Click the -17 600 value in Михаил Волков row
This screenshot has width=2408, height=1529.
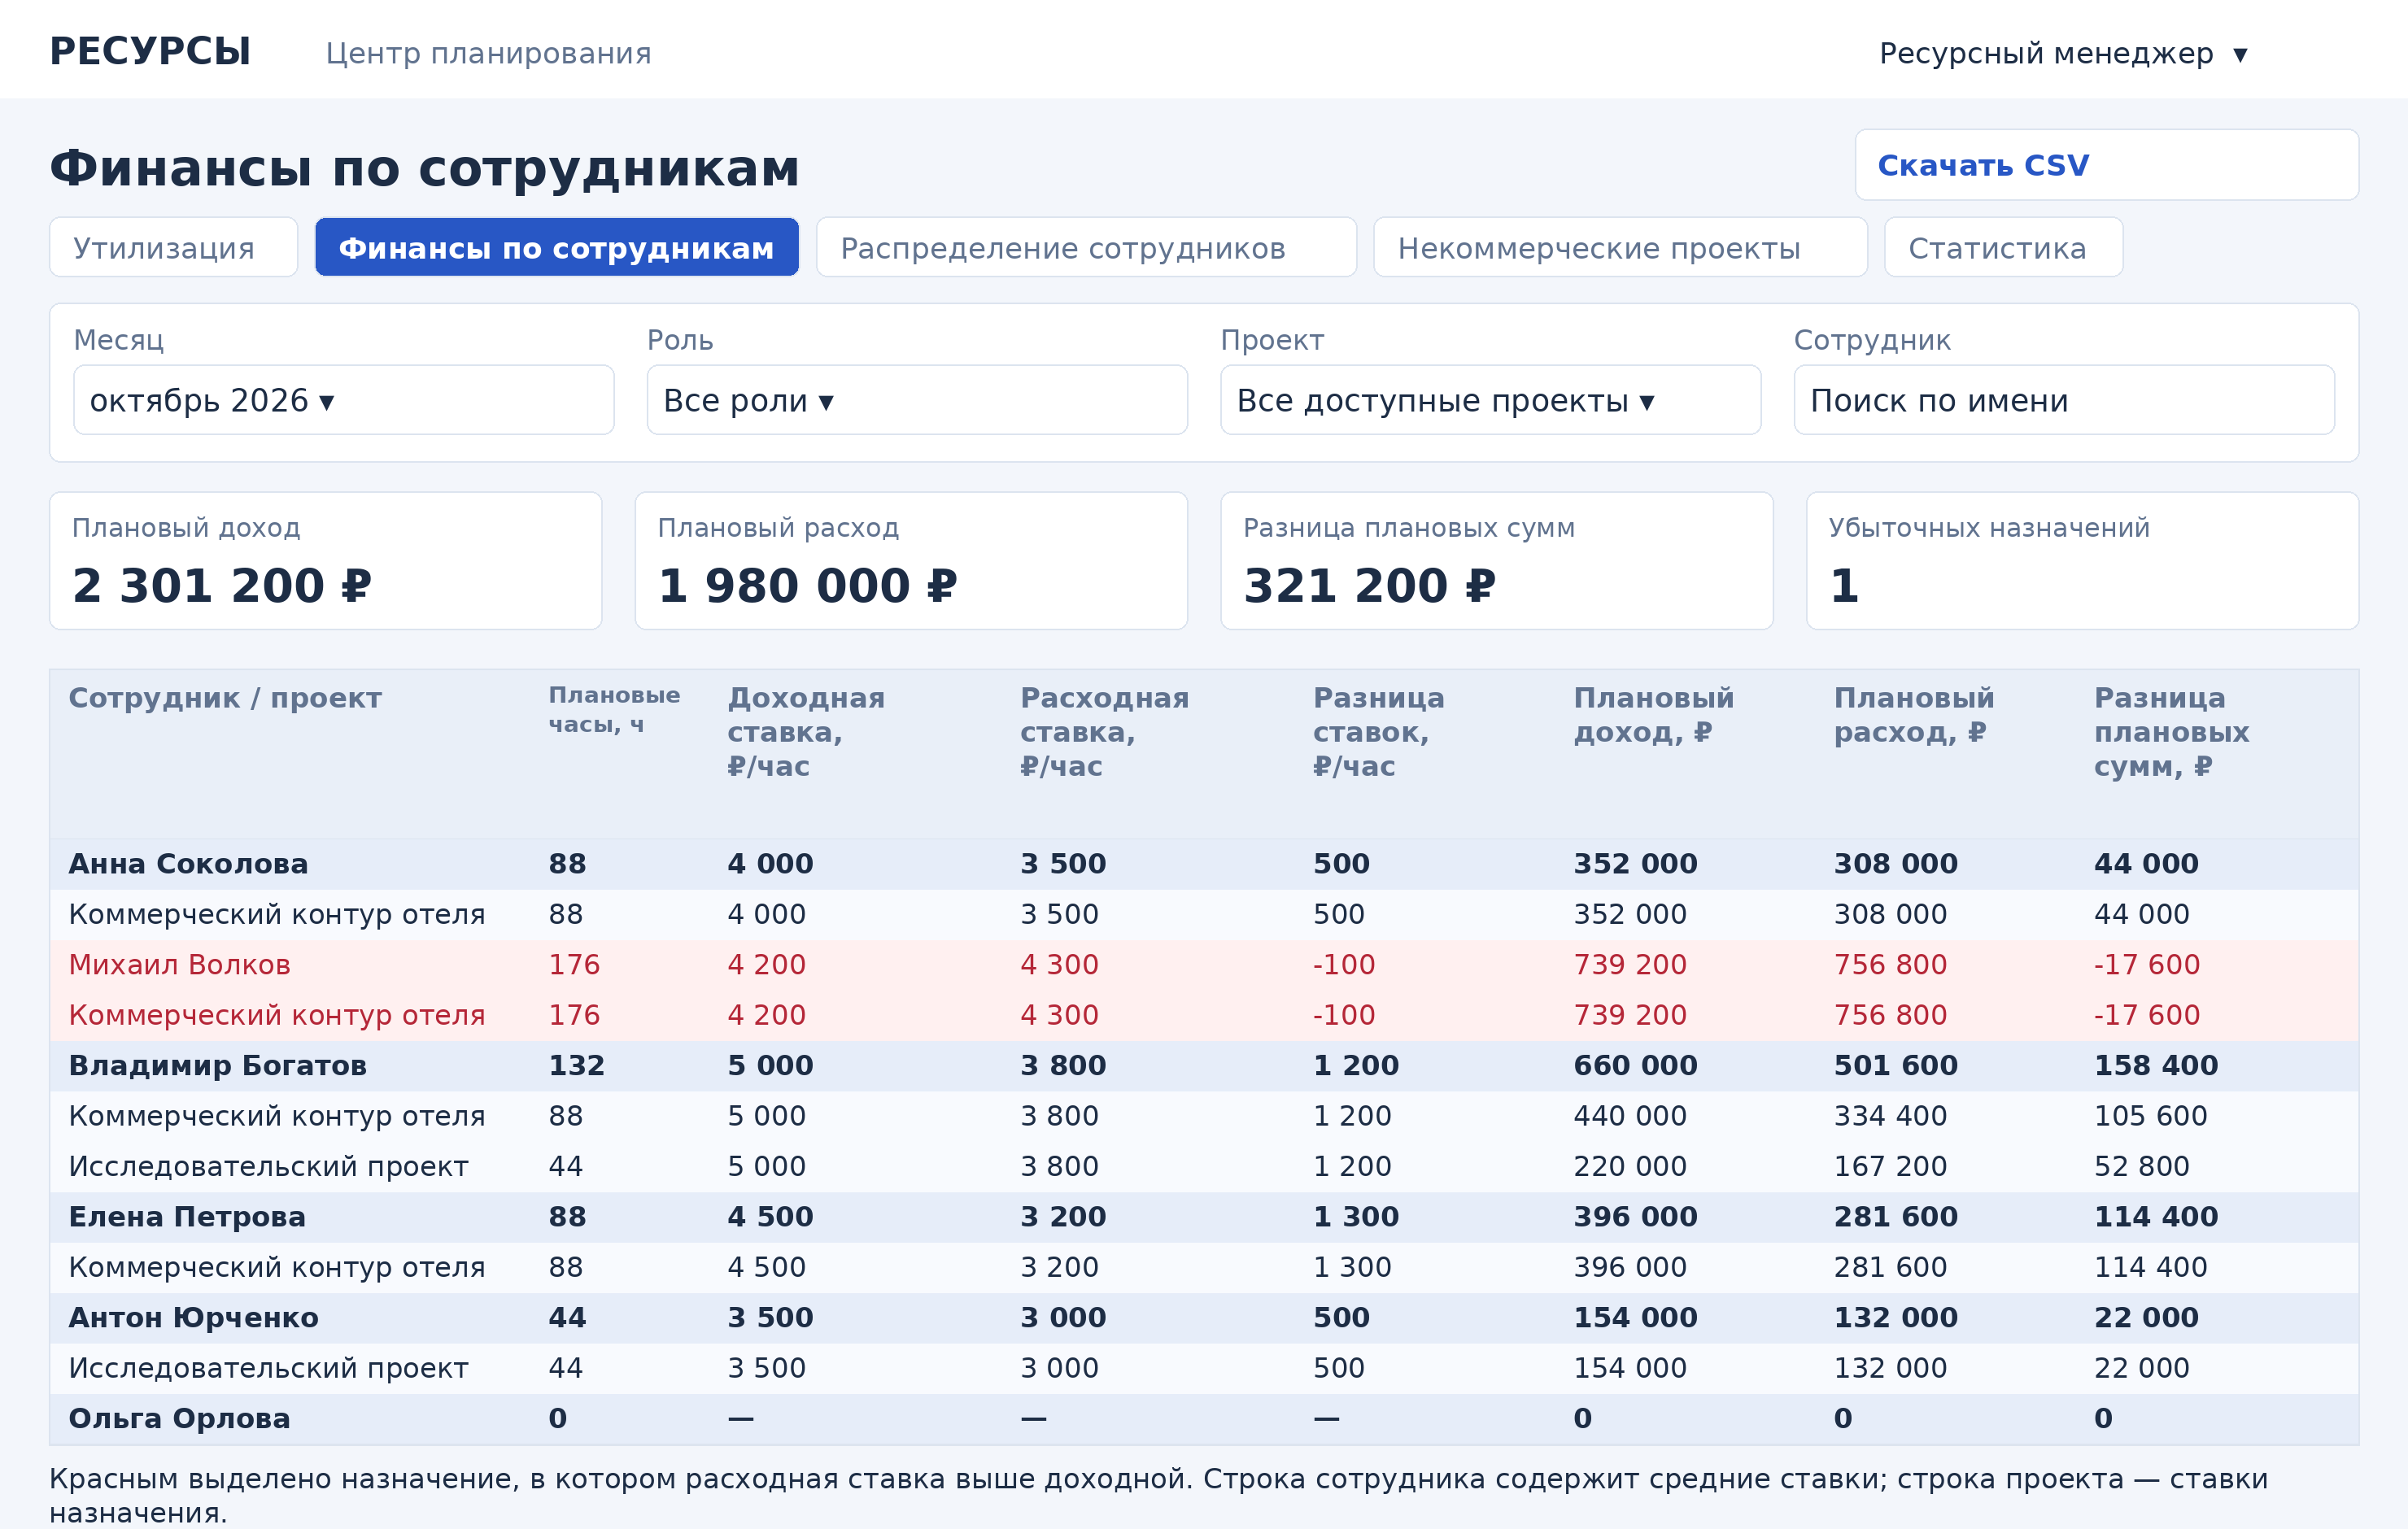pos(2146,965)
